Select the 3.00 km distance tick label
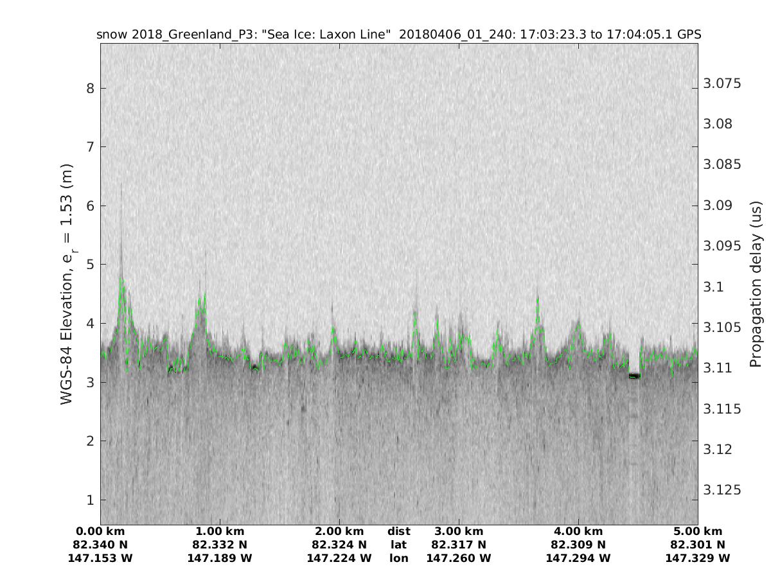The image size is (771, 578). [x=459, y=531]
